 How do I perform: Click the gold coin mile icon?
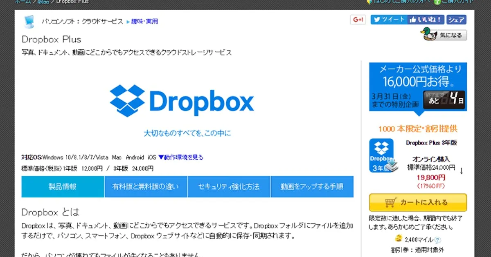coord(398,239)
